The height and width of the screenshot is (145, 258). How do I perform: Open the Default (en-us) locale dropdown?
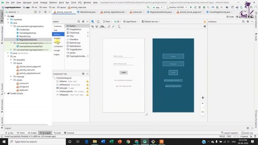151,21
